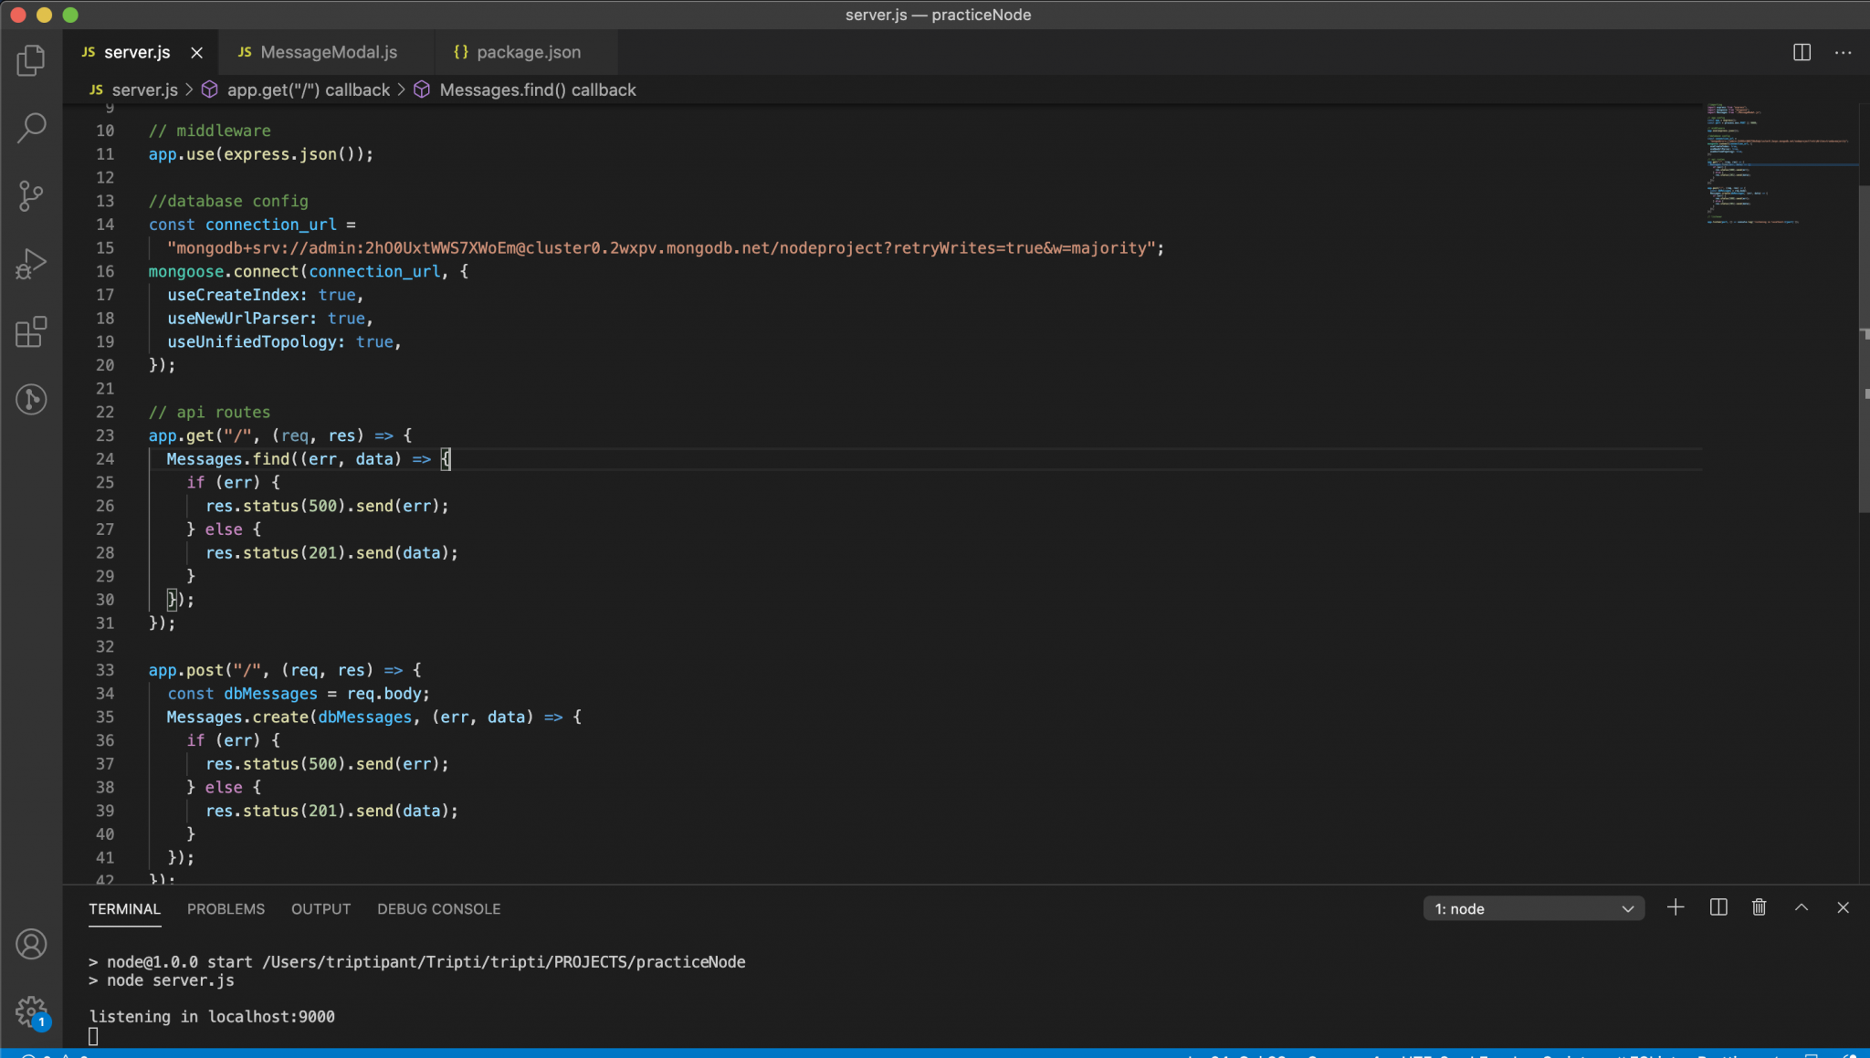The image size is (1870, 1058).
Task: Click the terminal cursor prompt
Action: [x=93, y=1036]
